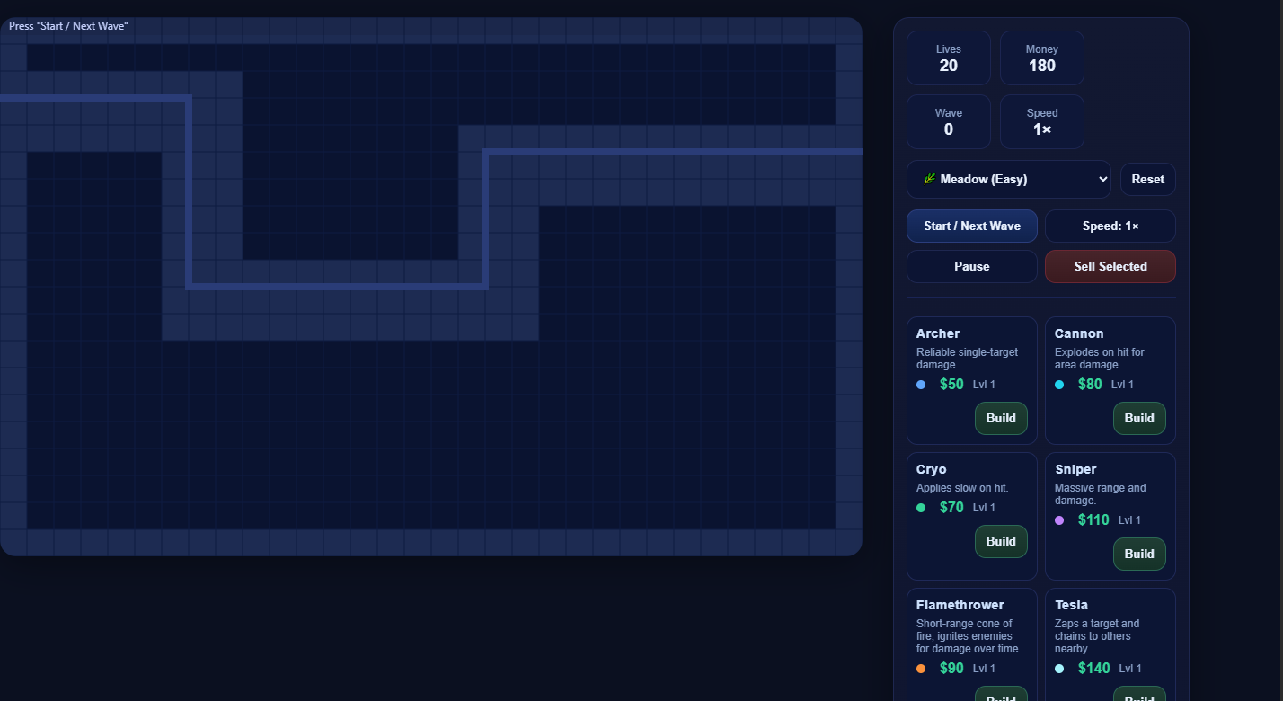Build an Archer tower
This screenshot has height=701, width=1283.
1000,418
